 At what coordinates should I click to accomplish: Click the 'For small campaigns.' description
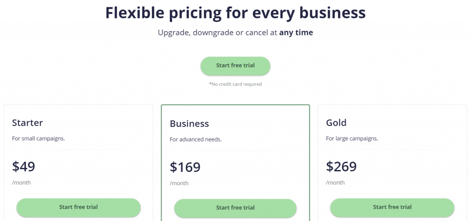pos(38,138)
